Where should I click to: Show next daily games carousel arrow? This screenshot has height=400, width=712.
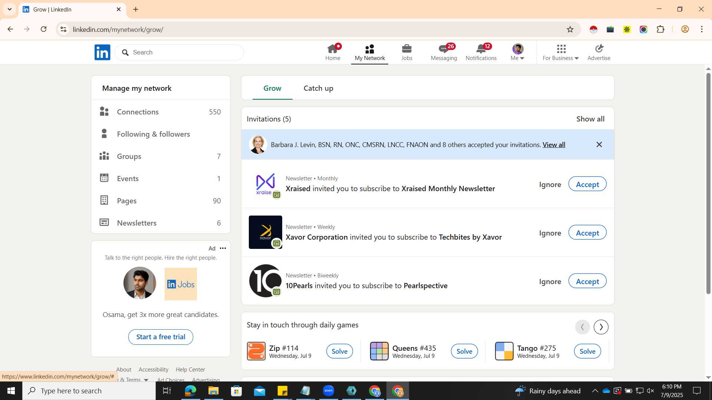click(601, 327)
